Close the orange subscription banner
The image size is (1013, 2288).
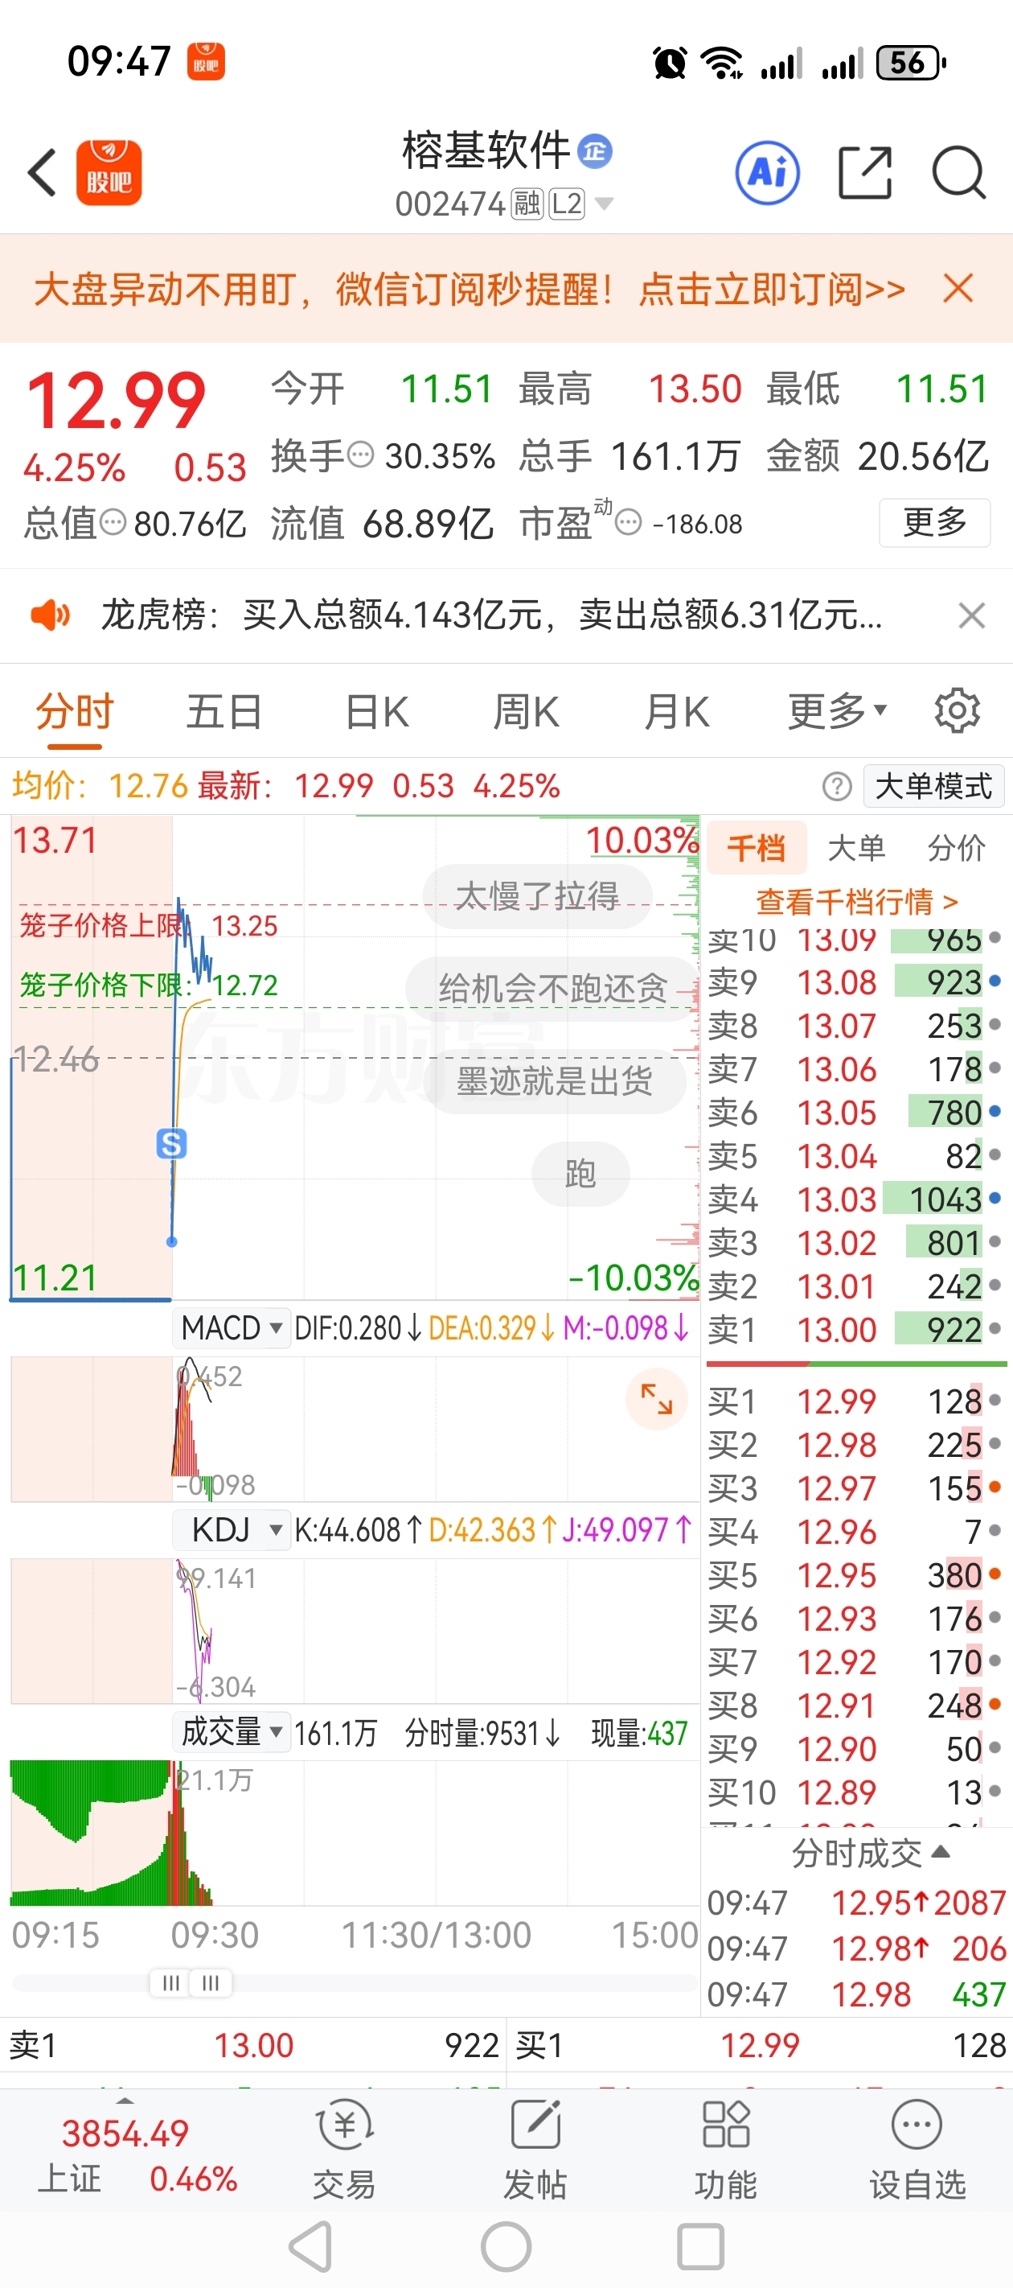pyautogui.click(x=959, y=289)
